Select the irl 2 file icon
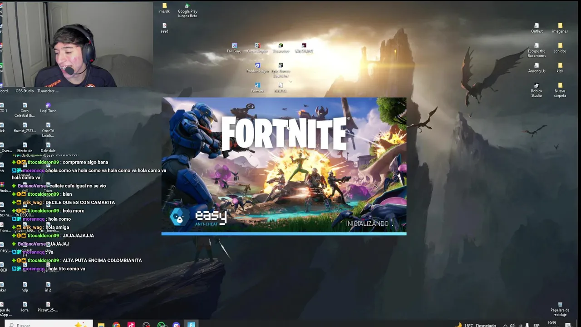The height and width of the screenshot is (327, 581). pyautogui.click(x=48, y=287)
